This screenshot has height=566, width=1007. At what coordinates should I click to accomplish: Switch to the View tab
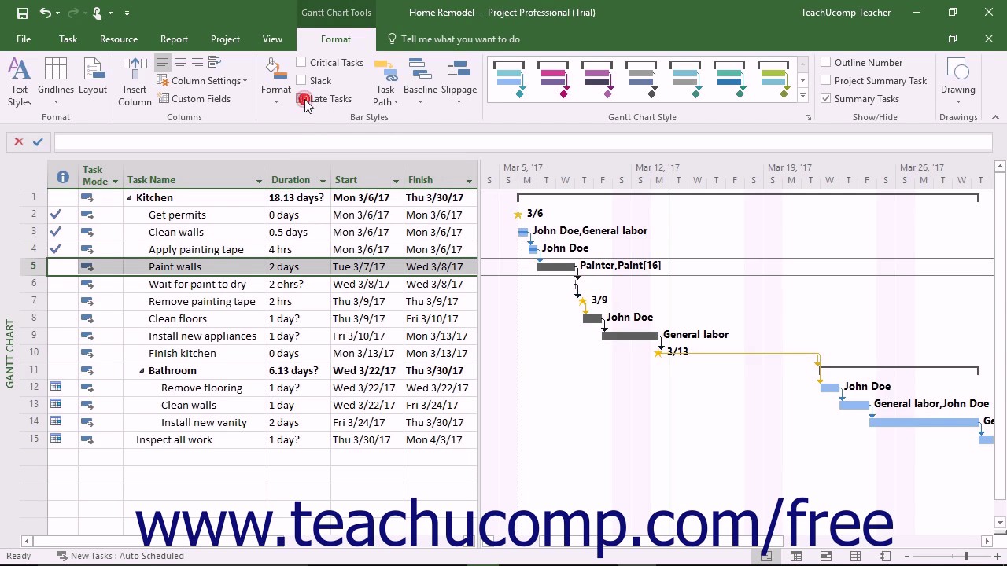pos(272,39)
